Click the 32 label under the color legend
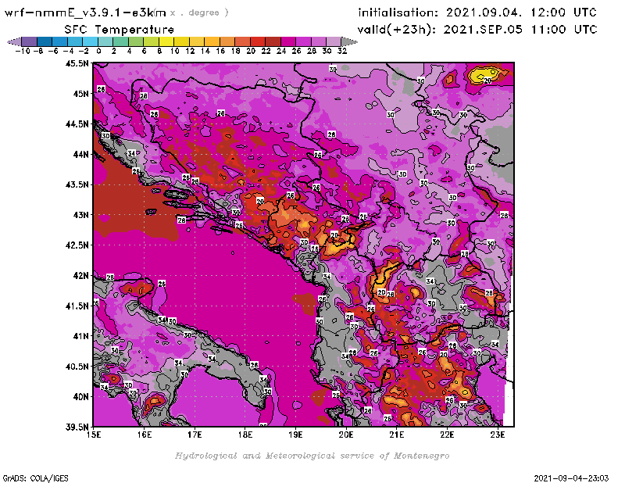This screenshot has height=483, width=625. (342, 51)
